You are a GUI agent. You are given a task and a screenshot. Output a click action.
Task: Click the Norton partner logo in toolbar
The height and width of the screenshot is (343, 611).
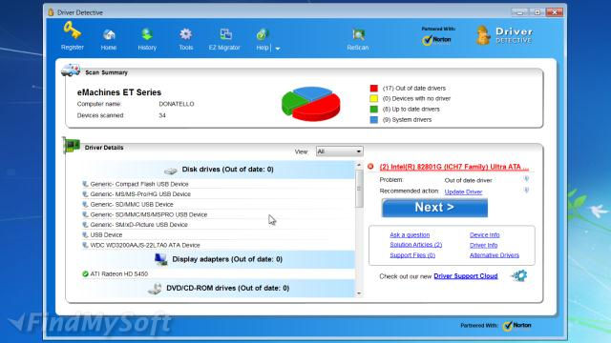tap(436, 40)
